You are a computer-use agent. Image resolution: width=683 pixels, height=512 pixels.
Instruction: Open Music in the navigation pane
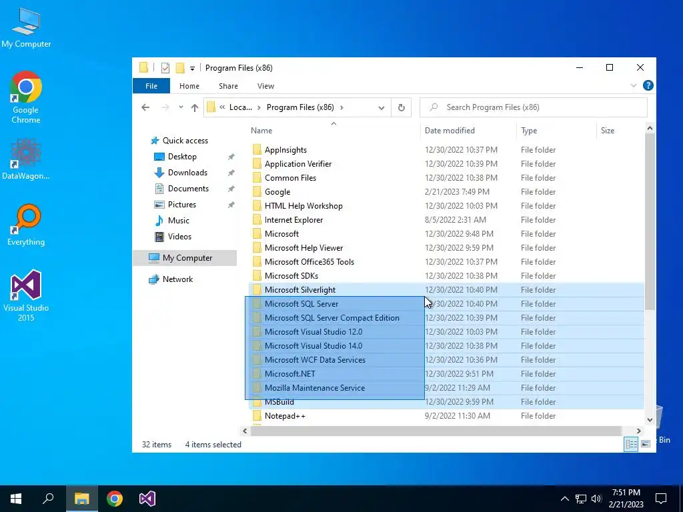click(178, 221)
